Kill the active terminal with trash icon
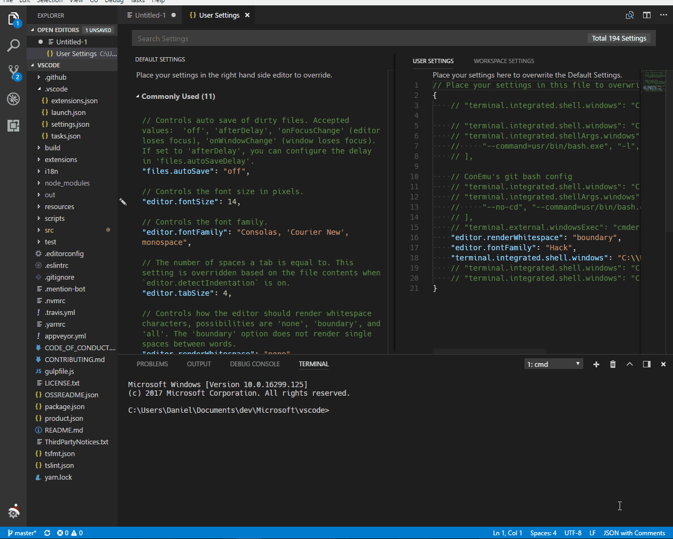 click(613, 364)
